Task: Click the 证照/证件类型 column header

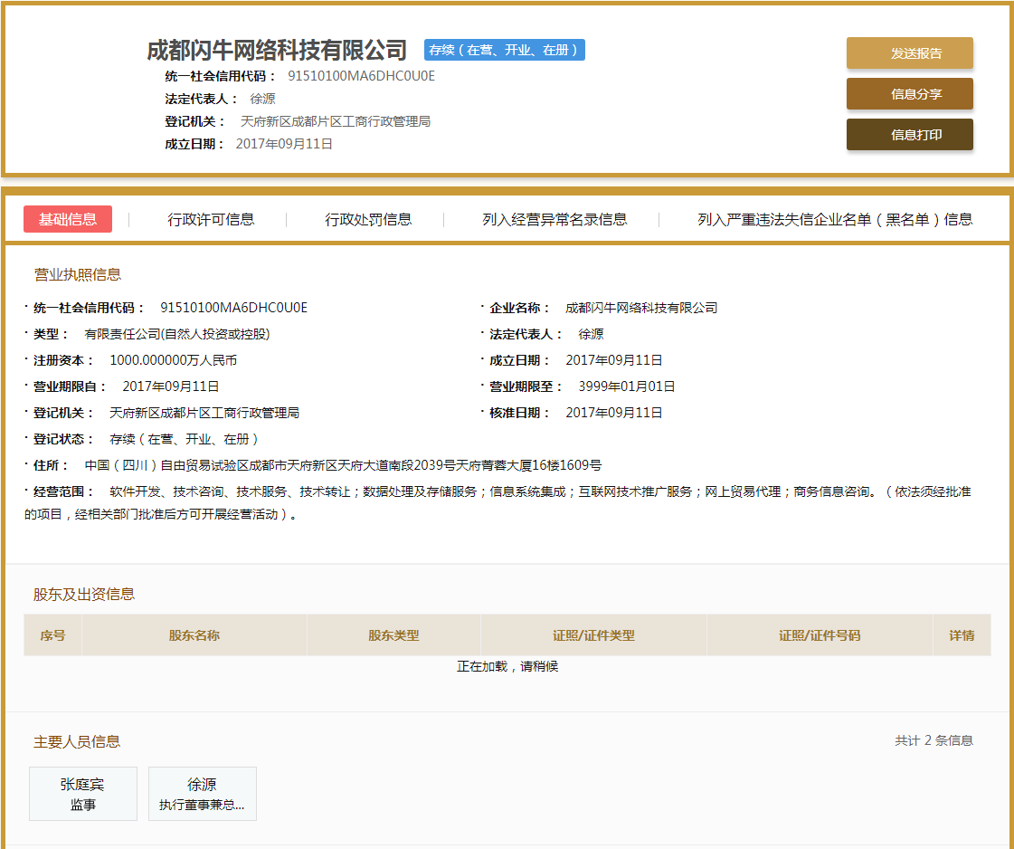Action: pos(593,635)
